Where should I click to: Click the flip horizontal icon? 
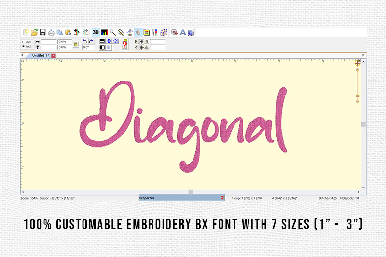tap(102, 47)
